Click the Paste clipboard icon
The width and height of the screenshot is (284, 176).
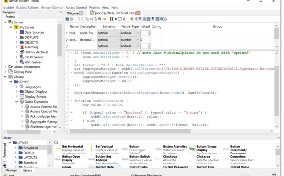click(95, 19)
